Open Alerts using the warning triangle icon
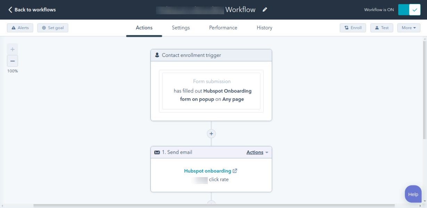Viewport: 427px width, 208px height. click(14, 27)
